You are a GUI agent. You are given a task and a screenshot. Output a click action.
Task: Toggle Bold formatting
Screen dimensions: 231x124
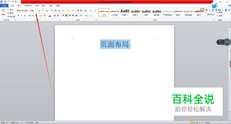click(x=18, y=15)
